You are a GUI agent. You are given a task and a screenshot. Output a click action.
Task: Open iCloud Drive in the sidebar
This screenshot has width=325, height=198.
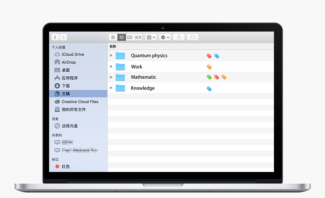tap(73, 54)
